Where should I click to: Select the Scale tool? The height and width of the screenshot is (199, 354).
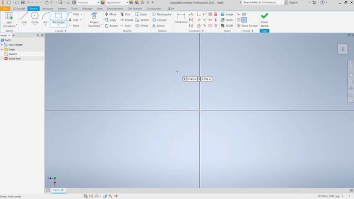click(x=141, y=14)
